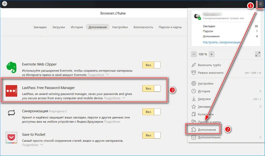The image size is (265, 156).
Task: Click Закладки count row in sync card
Action: [230, 26]
